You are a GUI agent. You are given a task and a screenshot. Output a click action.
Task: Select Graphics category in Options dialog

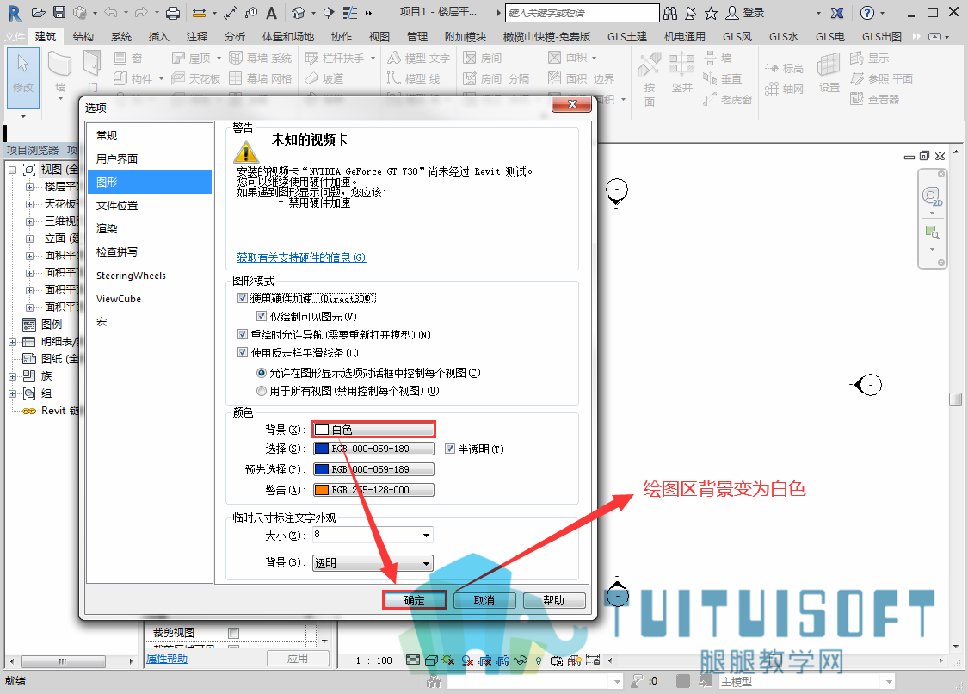[150, 183]
